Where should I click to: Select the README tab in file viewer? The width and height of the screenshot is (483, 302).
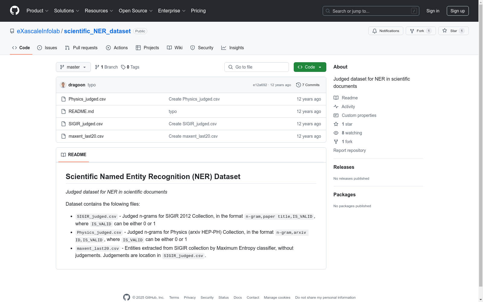coord(74,155)
